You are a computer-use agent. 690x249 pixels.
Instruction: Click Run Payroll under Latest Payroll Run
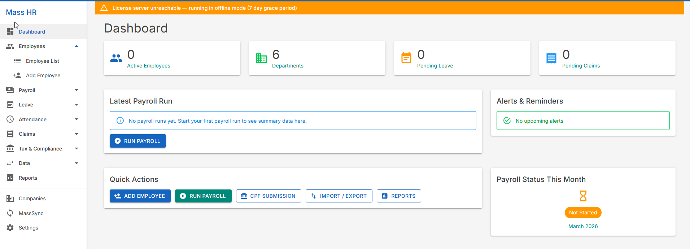click(138, 141)
